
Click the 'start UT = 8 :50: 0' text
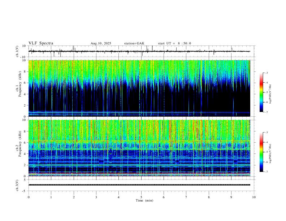[x=174, y=43]
